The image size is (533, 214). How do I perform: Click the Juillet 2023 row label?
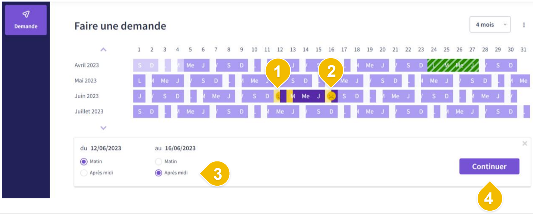89,111
